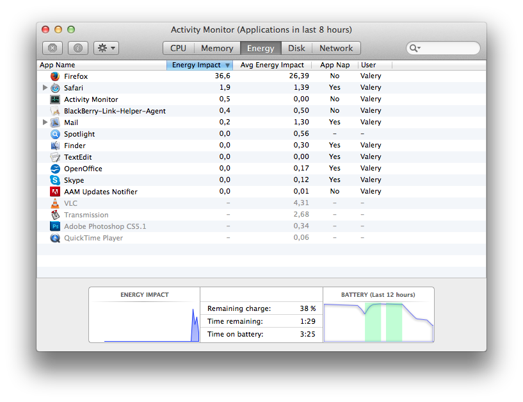523x402 pixels.
Task: Click the Activity Monitor row icon
Action: pyautogui.click(x=55, y=99)
